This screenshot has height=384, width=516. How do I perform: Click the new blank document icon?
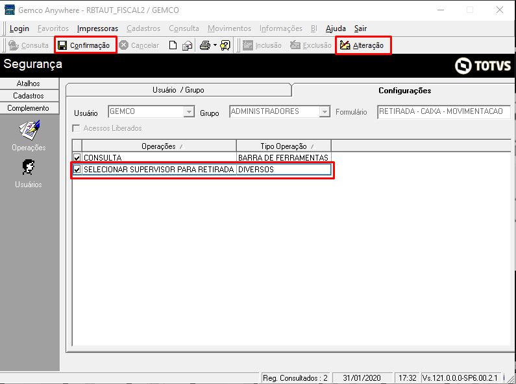tap(173, 45)
